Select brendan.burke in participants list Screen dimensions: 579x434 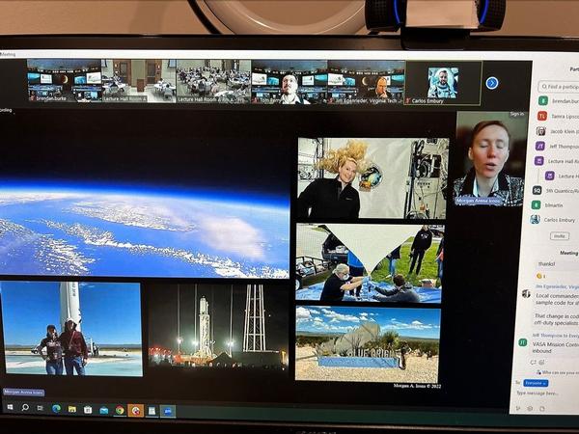pyautogui.click(x=559, y=100)
